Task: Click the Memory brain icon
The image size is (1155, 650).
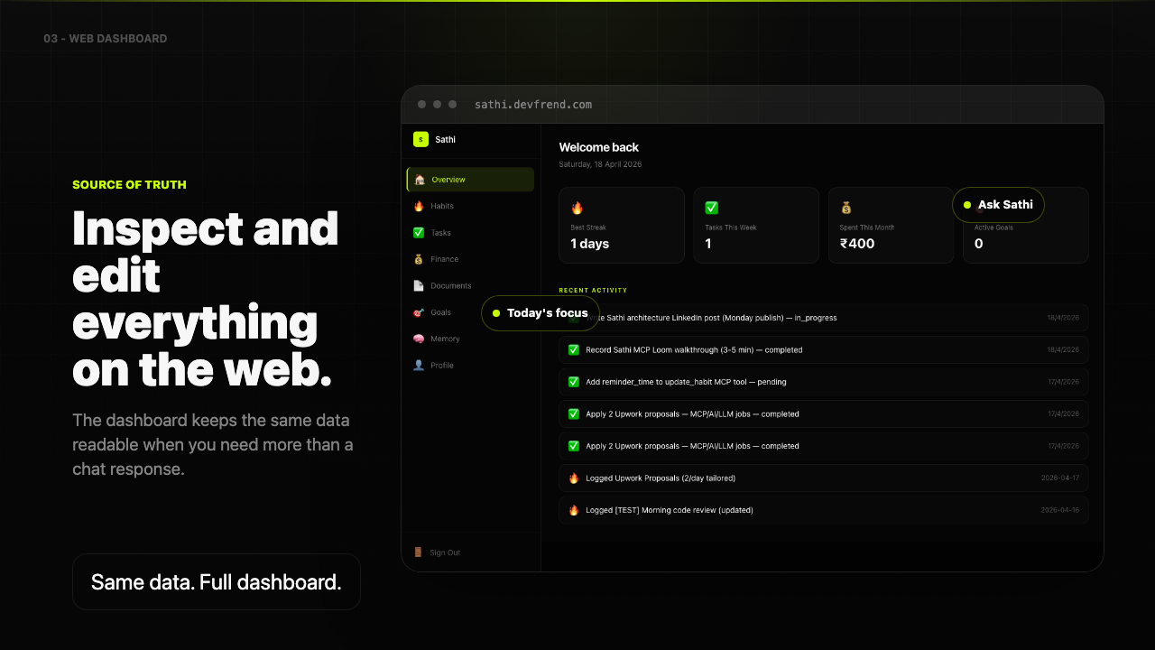Action: pyautogui.click(x=419, y=339)
